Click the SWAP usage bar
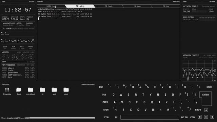The image size is (217, 122). coord(17,62)
